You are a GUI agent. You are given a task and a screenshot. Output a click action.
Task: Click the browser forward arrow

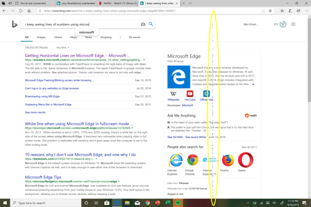point(13,11)
